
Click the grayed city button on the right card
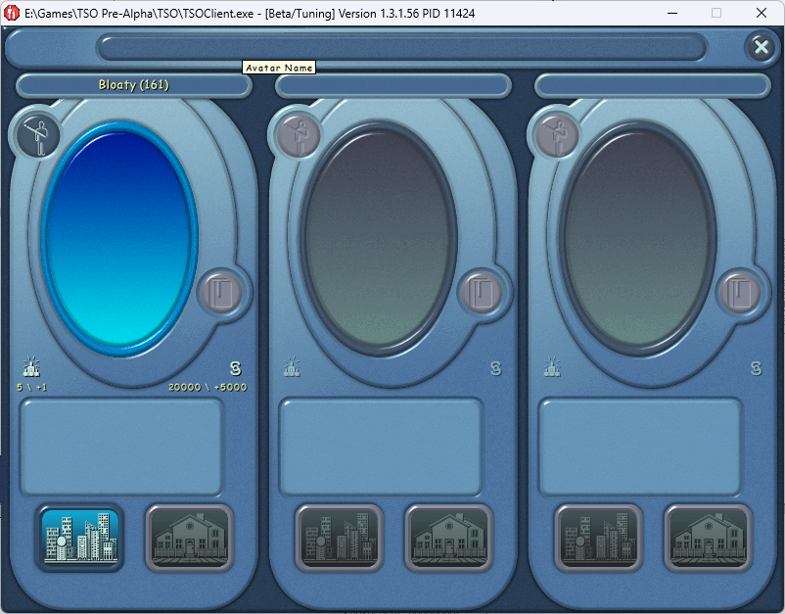point(599,539)
